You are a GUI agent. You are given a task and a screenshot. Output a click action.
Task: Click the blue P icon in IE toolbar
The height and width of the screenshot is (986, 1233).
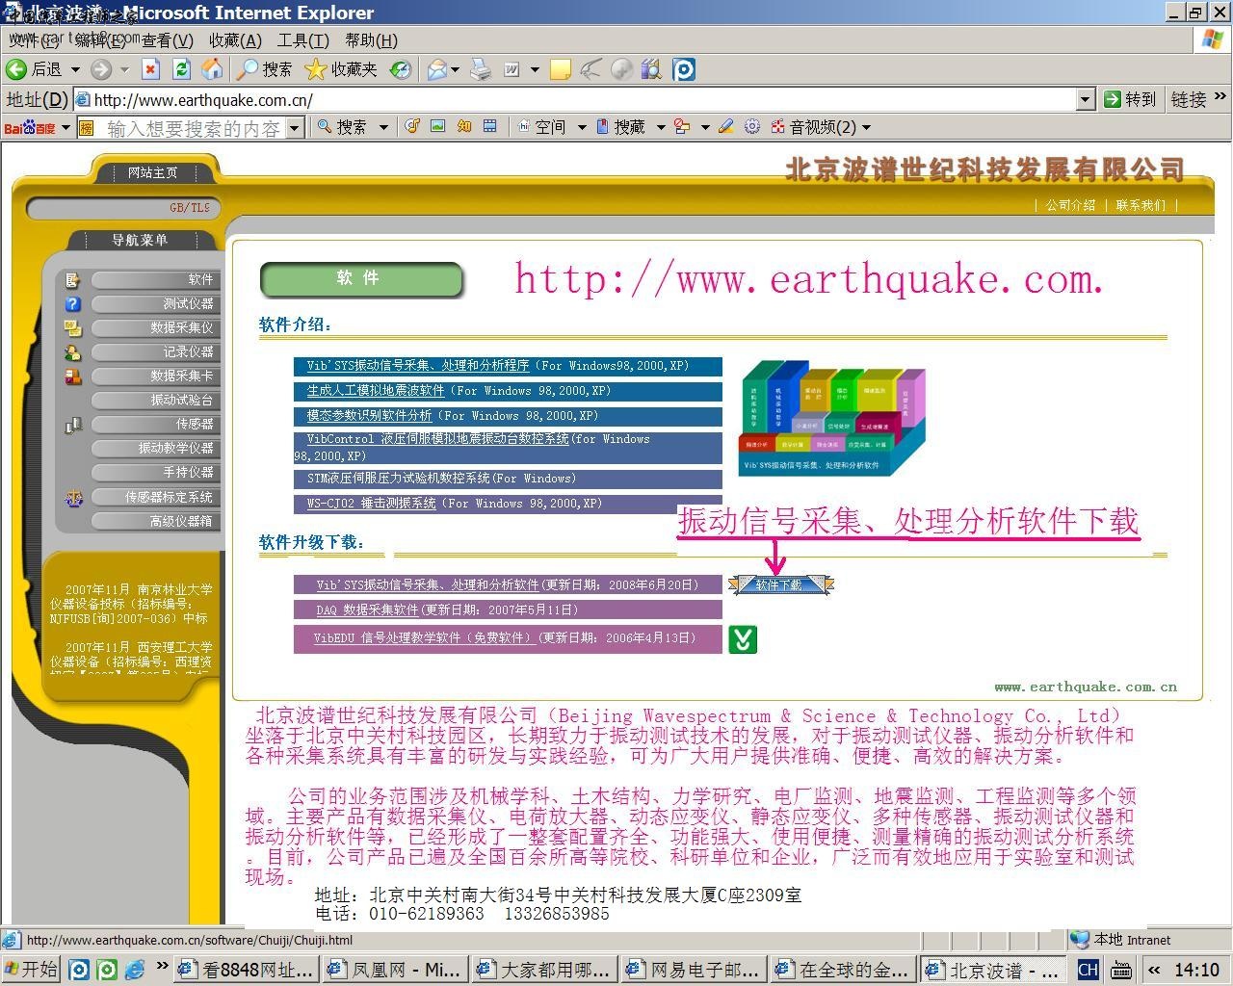click(x=684, y=69)
